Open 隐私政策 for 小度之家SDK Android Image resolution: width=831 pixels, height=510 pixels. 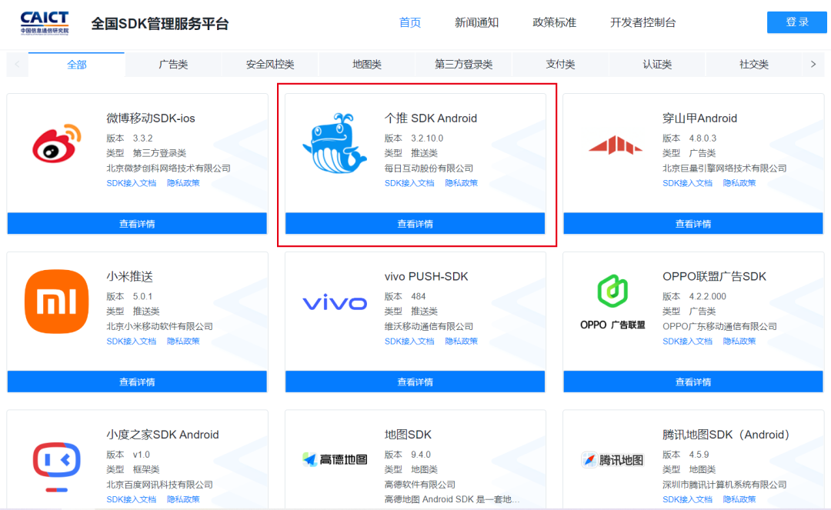(x=183, y=499)
